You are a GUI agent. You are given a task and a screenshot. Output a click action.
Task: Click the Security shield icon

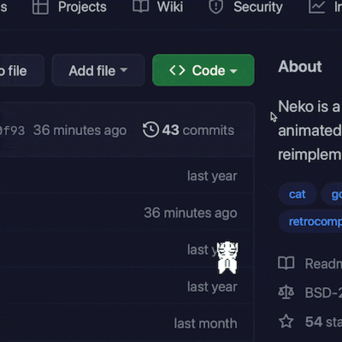click(x=216, y=7)
